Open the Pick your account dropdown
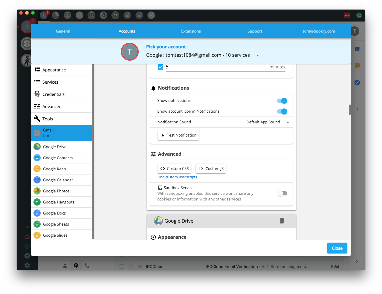Viewport: 382px width, 294px height. point(203,55)
